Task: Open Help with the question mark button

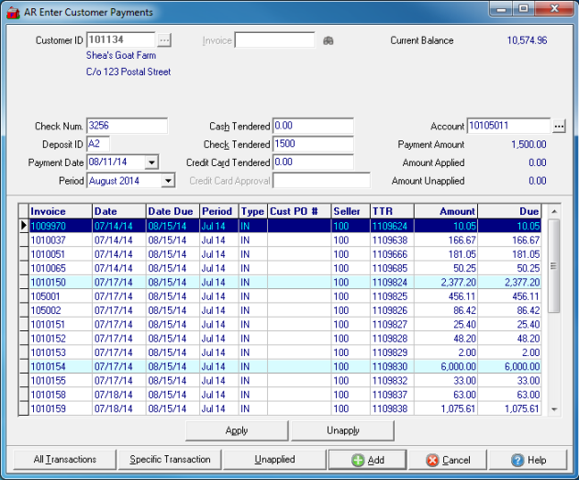Action: click(x=529, y=460)
